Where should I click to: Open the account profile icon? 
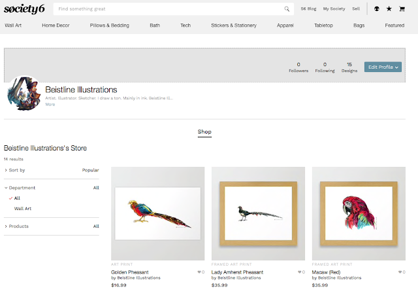coord(376,9)
